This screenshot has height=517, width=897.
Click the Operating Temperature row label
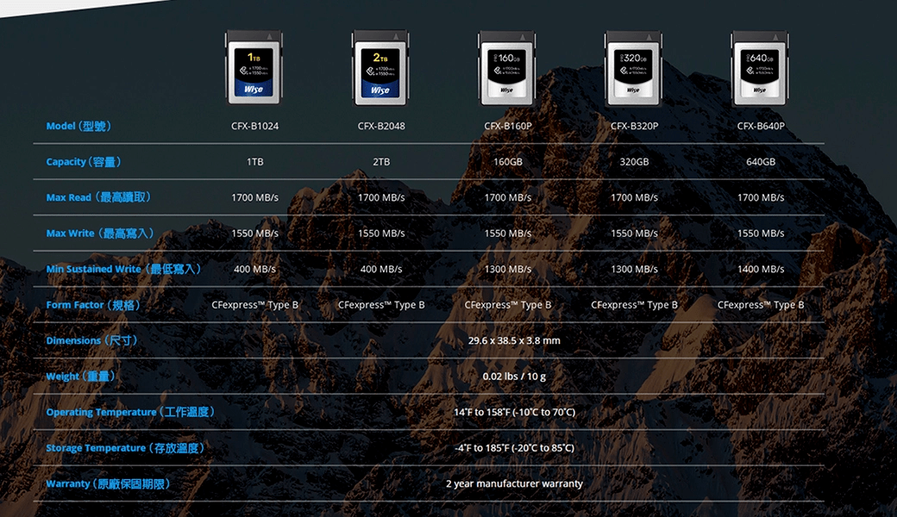coord(130,412)
